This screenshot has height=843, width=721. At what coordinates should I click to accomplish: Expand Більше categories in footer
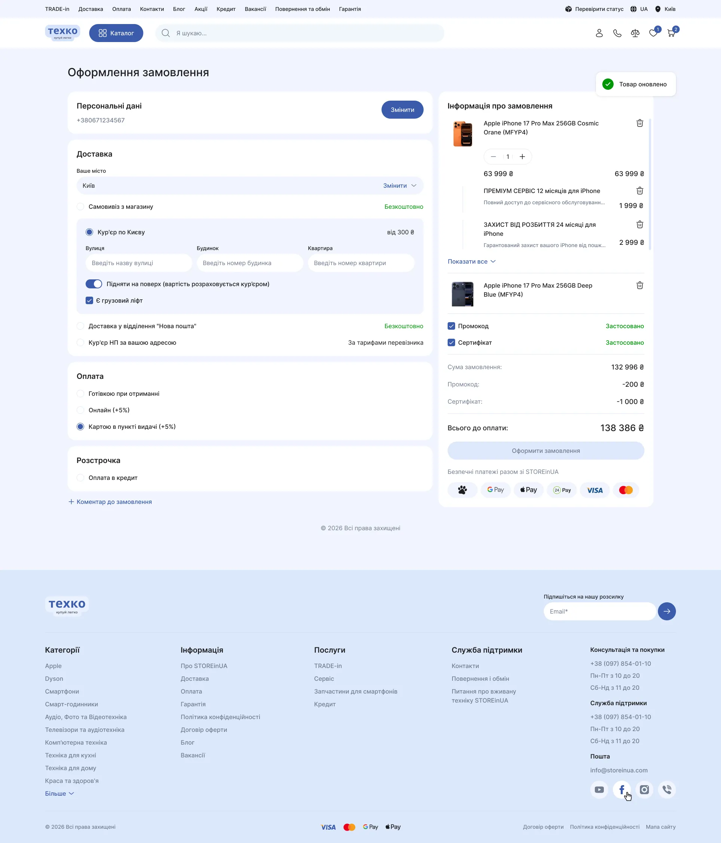(59, 793)
